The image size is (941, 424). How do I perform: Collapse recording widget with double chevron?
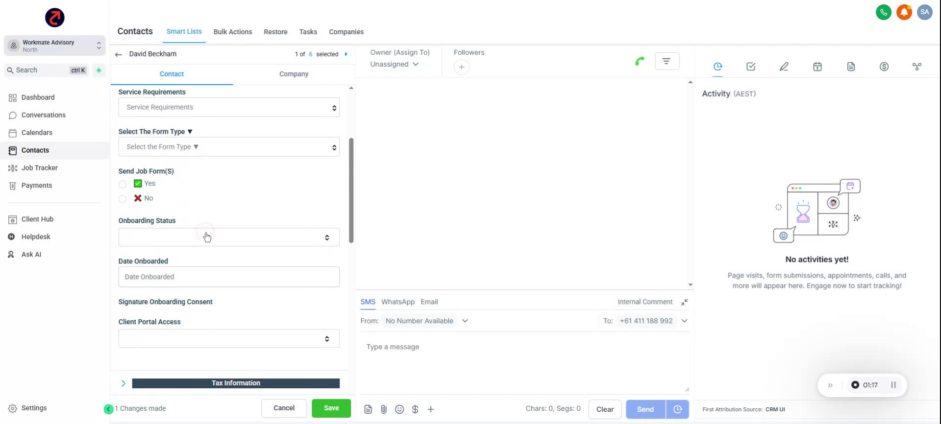click(830, 385)
